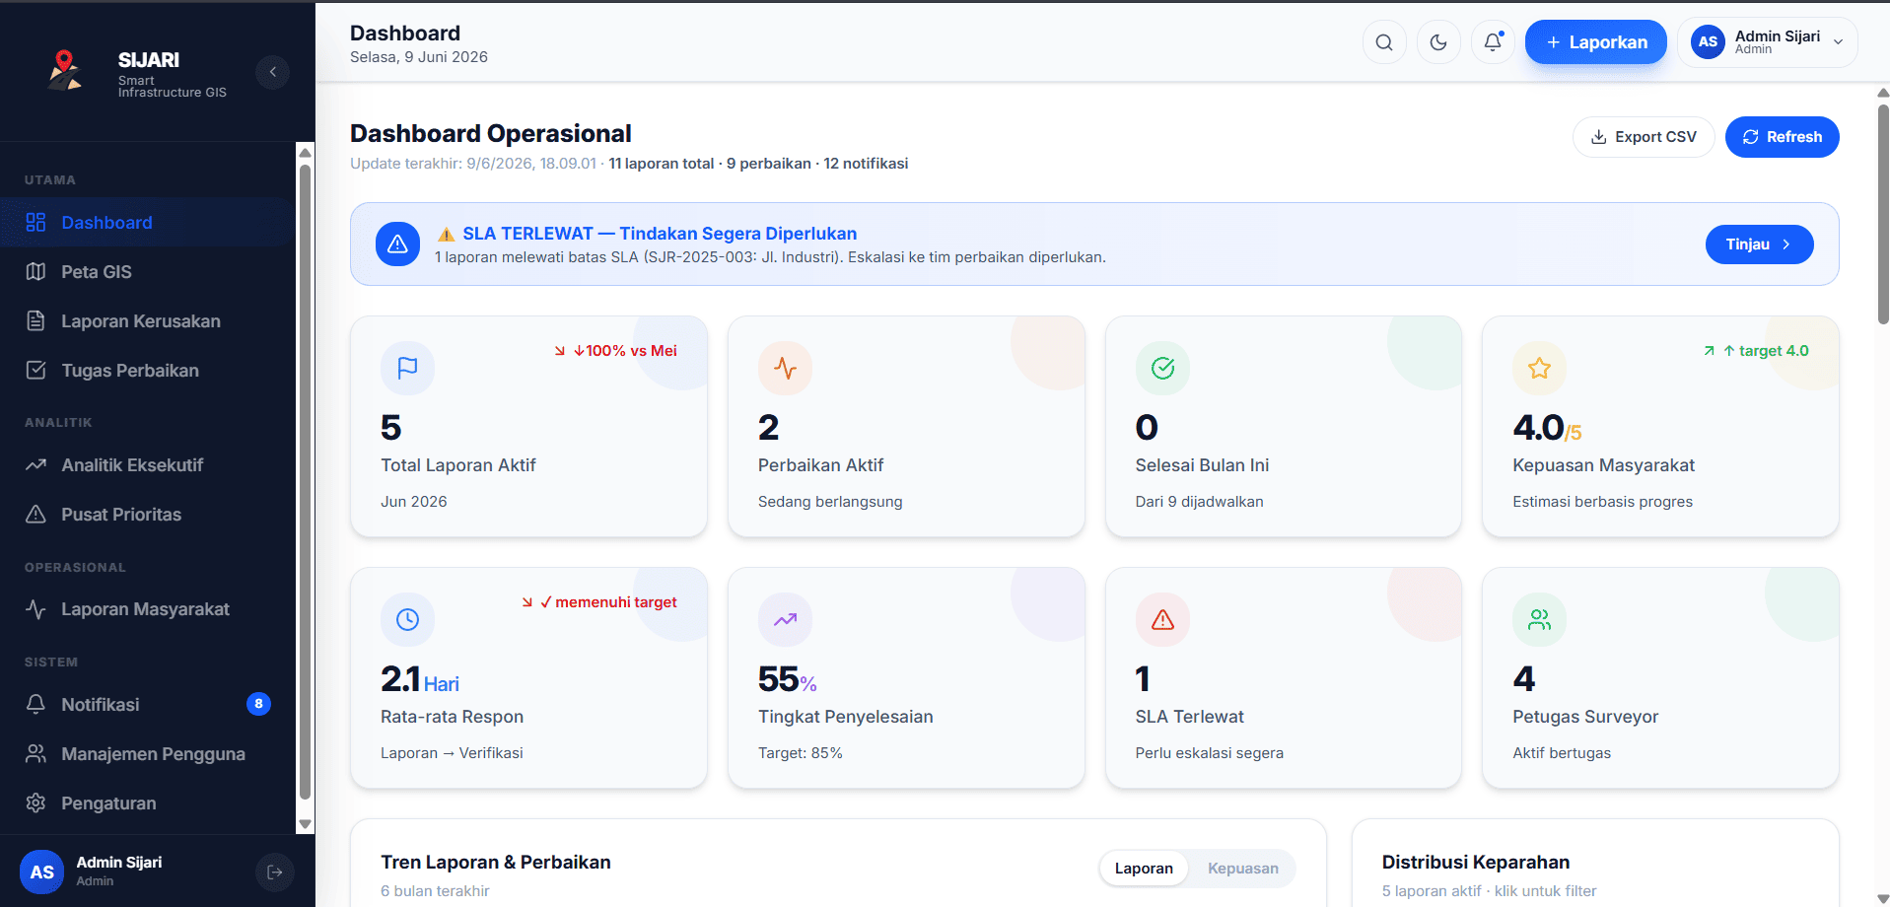Select the Laporan chart toggle
This screenshot has width=1890, height=907.
(x=1144, y=868)
